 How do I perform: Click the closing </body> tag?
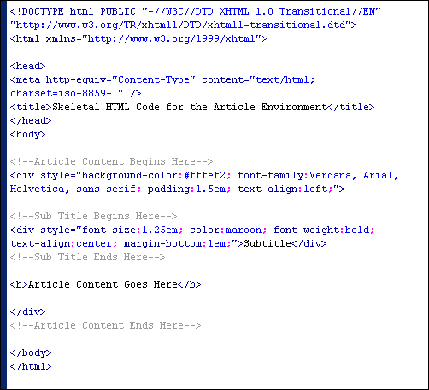pos(31,352)
